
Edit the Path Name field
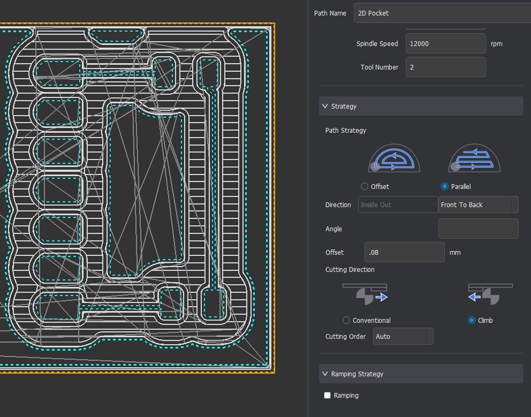[442, 13]
